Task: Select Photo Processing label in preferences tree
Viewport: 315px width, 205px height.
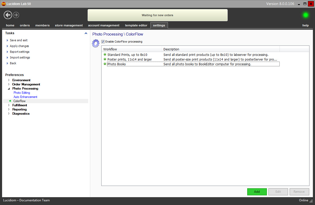Action: pyautogui.click(x=25, y=89)
